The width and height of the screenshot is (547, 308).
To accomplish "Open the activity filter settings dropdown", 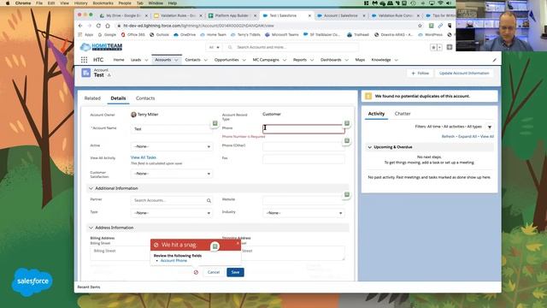I will coord(490,127).
